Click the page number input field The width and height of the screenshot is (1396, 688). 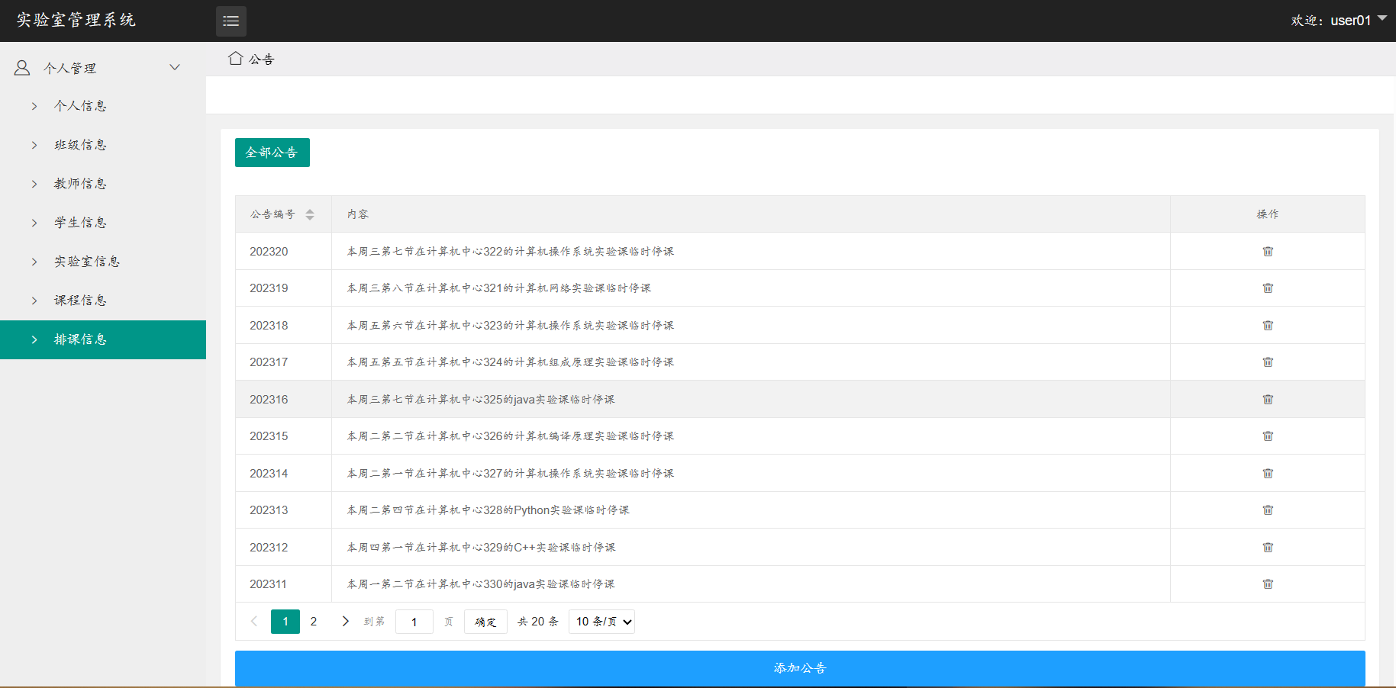click(414, 622)
